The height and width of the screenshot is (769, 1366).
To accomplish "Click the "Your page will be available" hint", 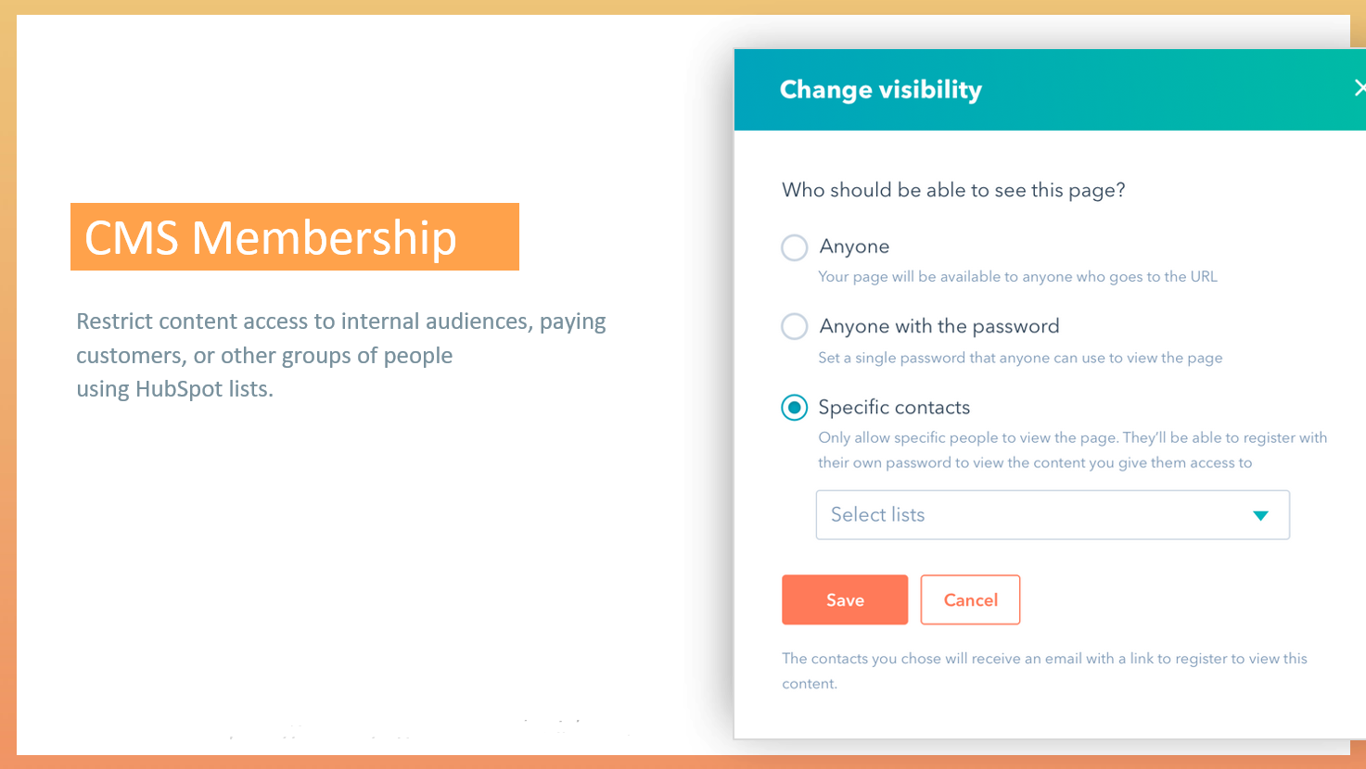I will tap(1017, 277).
